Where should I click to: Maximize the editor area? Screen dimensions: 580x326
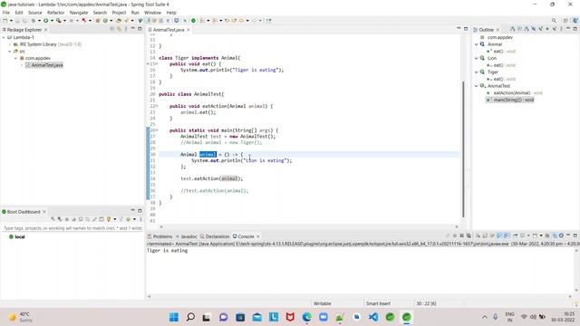point(466,29)
